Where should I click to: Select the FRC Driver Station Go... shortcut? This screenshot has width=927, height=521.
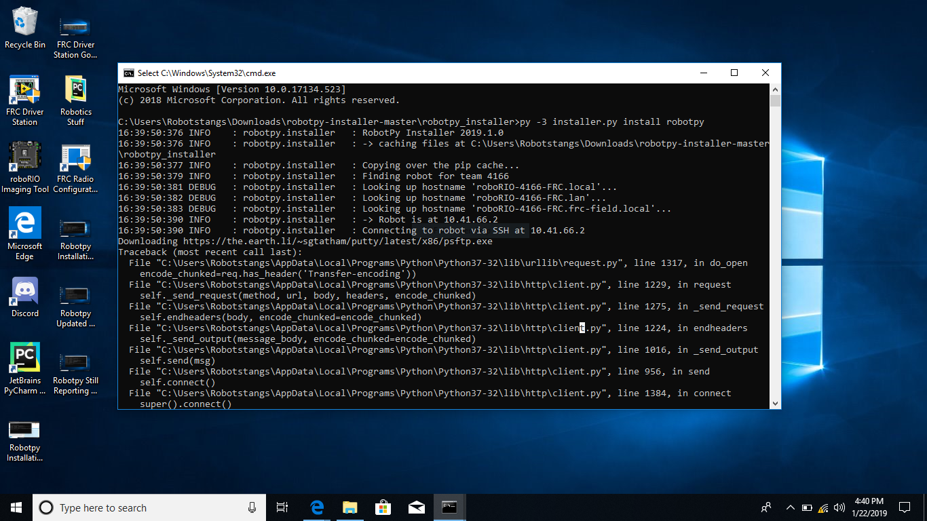75,37
